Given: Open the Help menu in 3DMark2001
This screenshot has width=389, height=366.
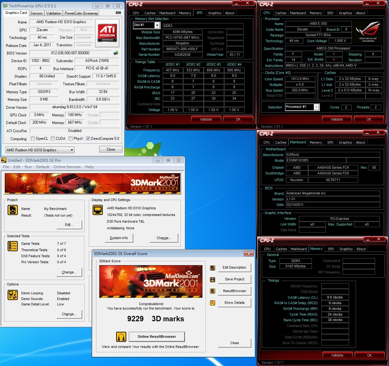Looking at the screenshot, I should click(89, 167).
